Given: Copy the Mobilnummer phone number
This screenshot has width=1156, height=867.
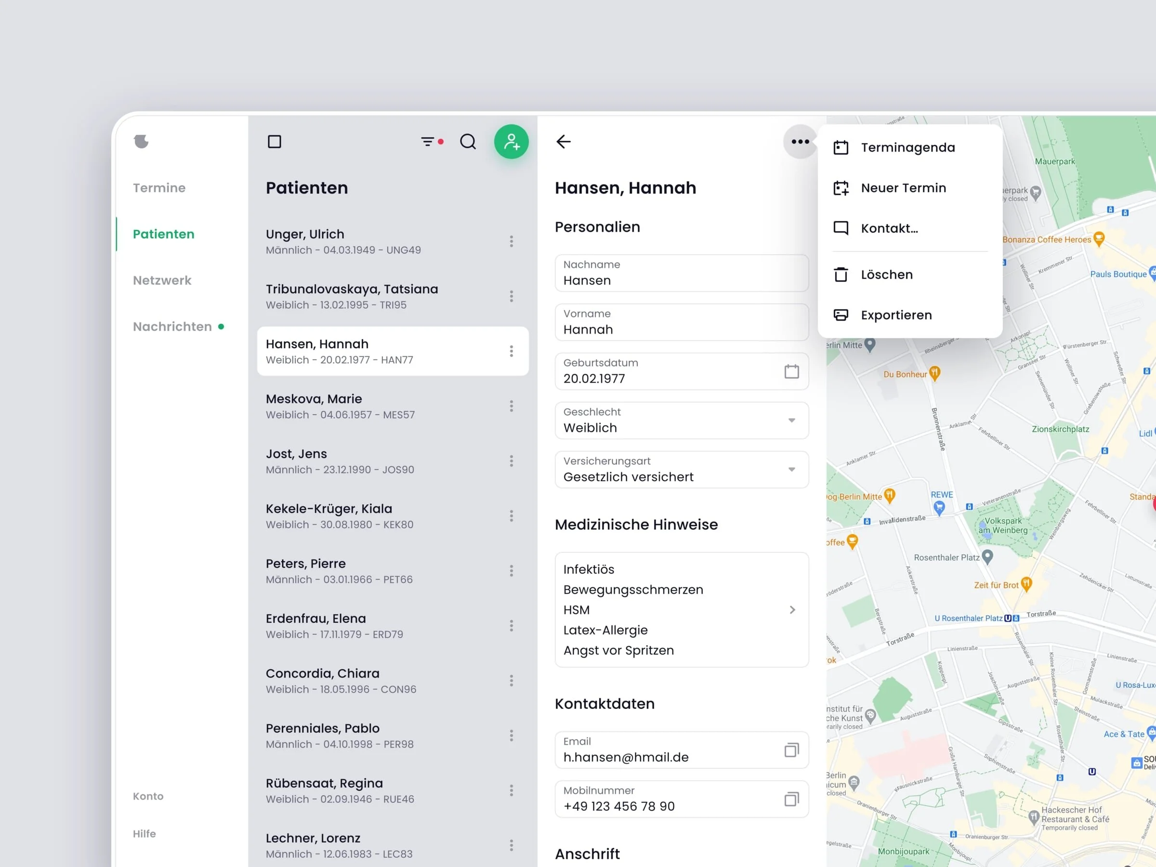Looking at the screenshot, I should pos(791,799).
